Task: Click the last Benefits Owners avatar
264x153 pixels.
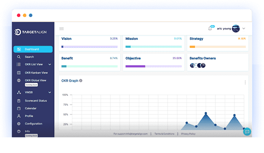Action: click(203, 65)
